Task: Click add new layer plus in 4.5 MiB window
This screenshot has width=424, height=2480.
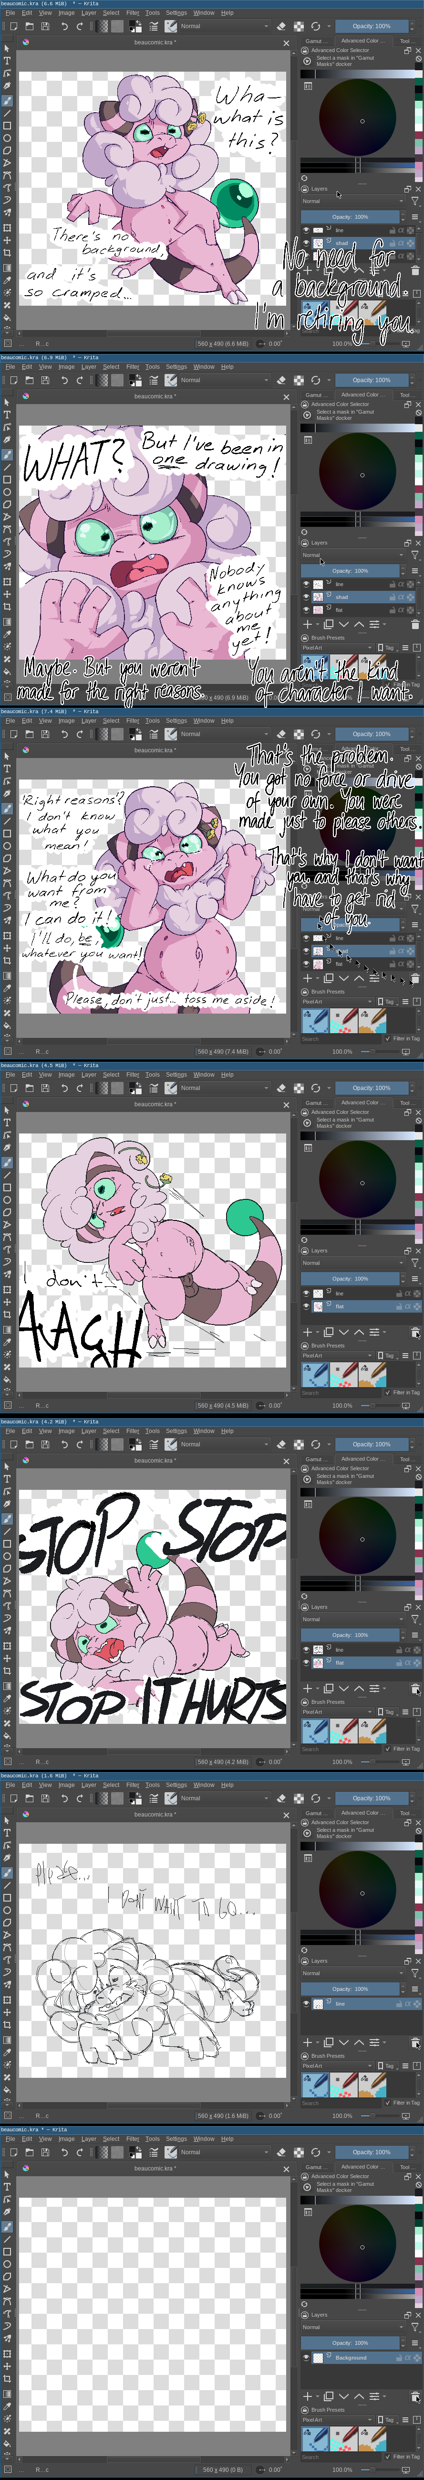Action: (307, 1332)
